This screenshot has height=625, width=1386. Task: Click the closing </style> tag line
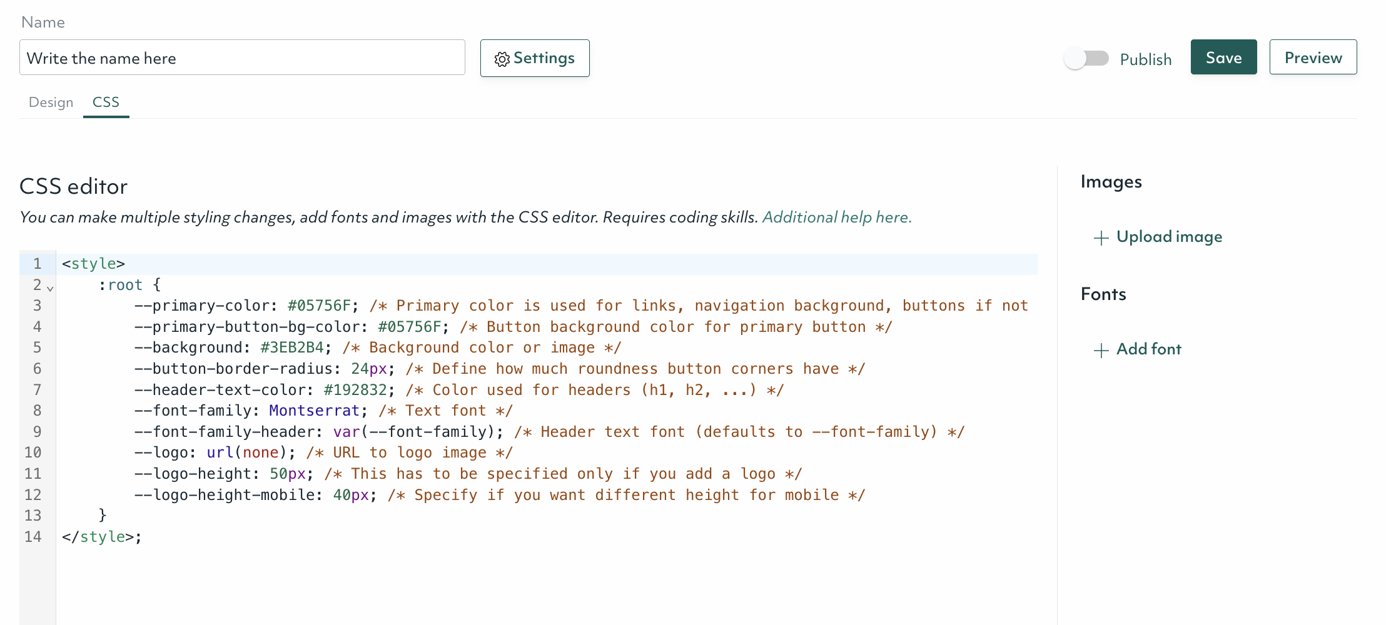click(x=102, y=537)
